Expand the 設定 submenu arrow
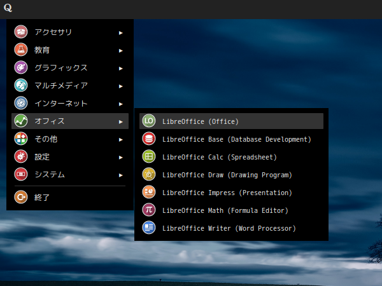This screenshot has height=286, width=382. 120,158
